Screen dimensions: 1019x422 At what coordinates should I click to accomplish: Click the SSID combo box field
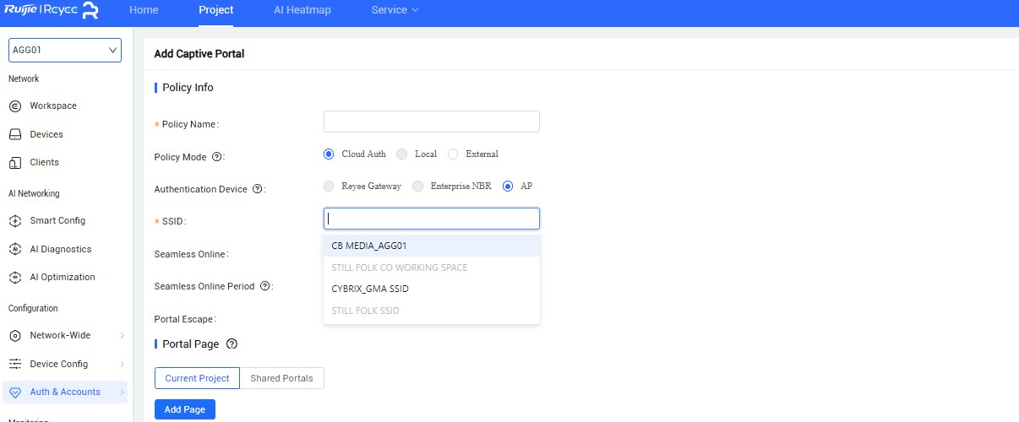pos(432,219)
